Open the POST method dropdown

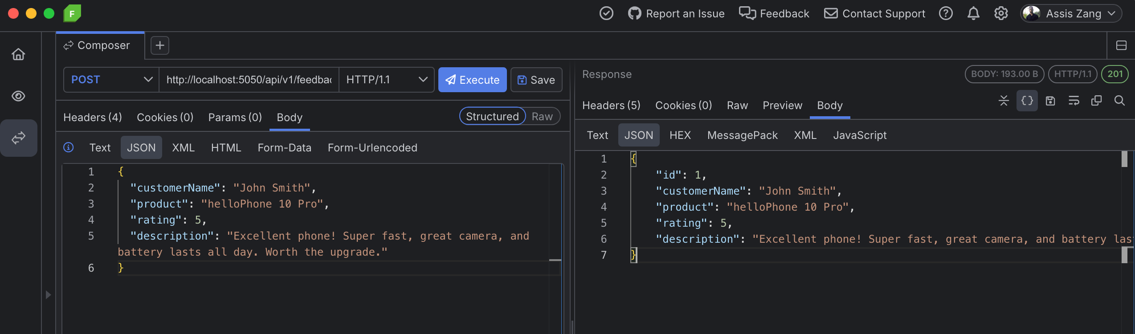(x=111, y=80)
